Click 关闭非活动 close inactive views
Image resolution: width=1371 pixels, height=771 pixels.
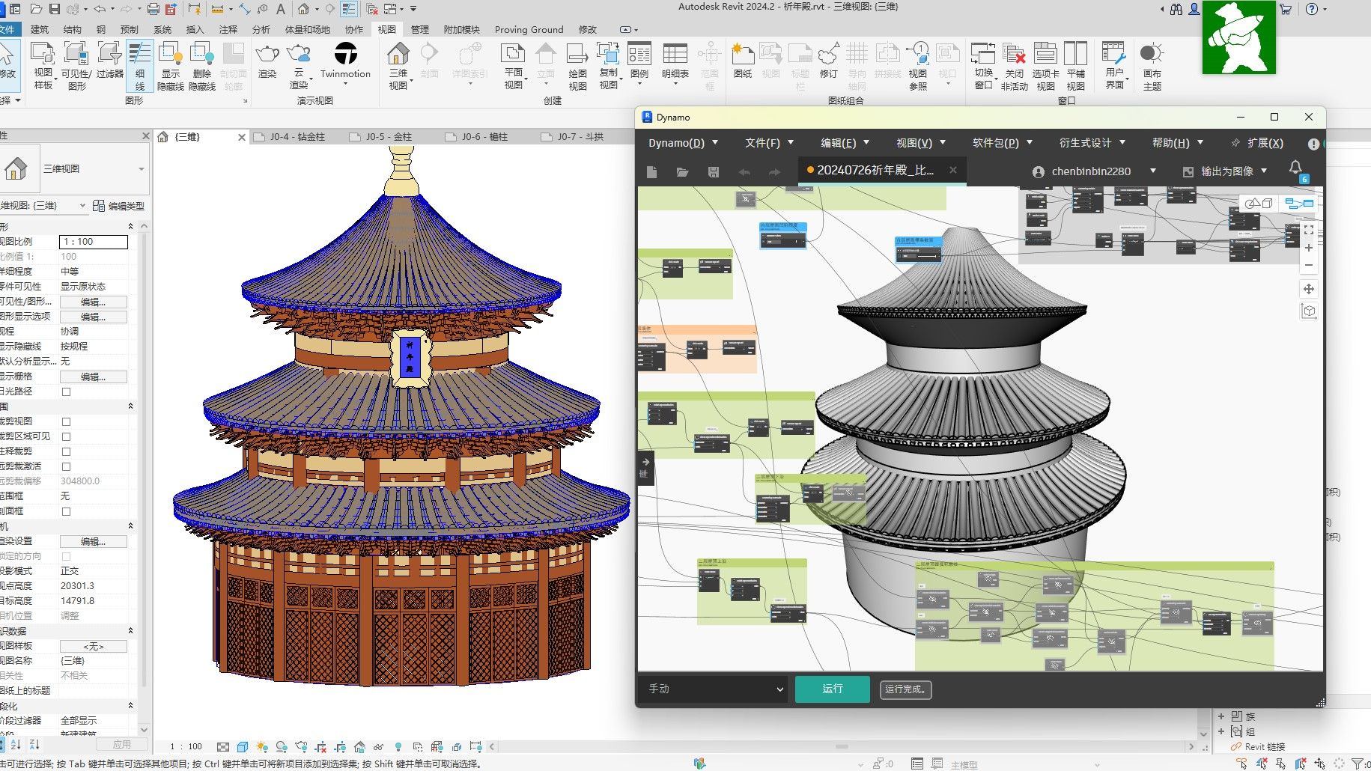coord(1014,66)
